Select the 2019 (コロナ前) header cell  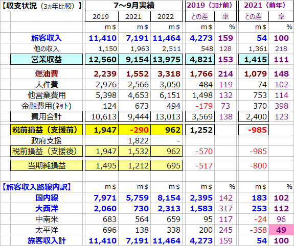(x=211, y=6)
